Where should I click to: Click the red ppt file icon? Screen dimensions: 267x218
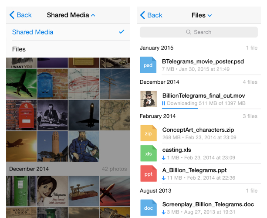(x=149, y=174)
